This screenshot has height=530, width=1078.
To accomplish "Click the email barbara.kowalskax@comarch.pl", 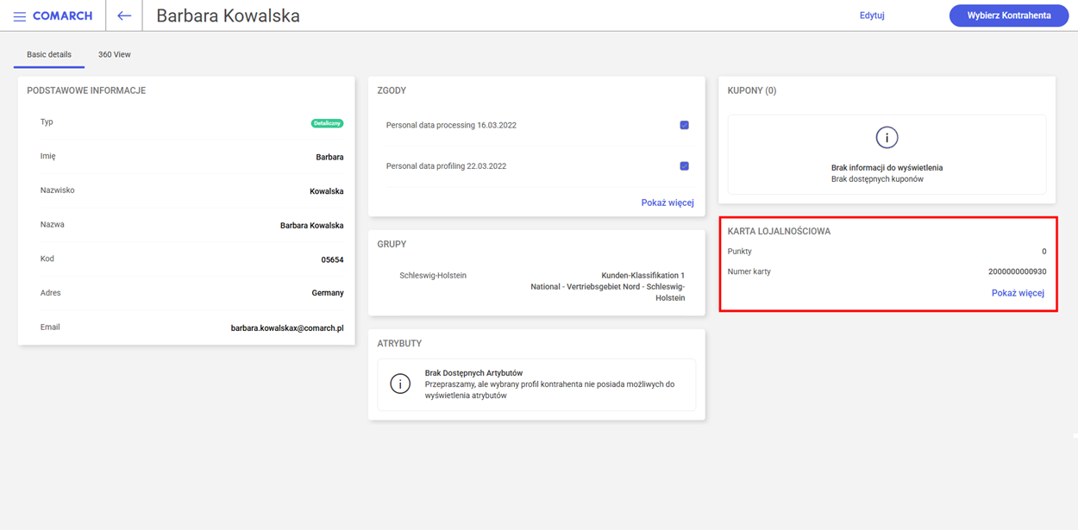I will [287, 328].
